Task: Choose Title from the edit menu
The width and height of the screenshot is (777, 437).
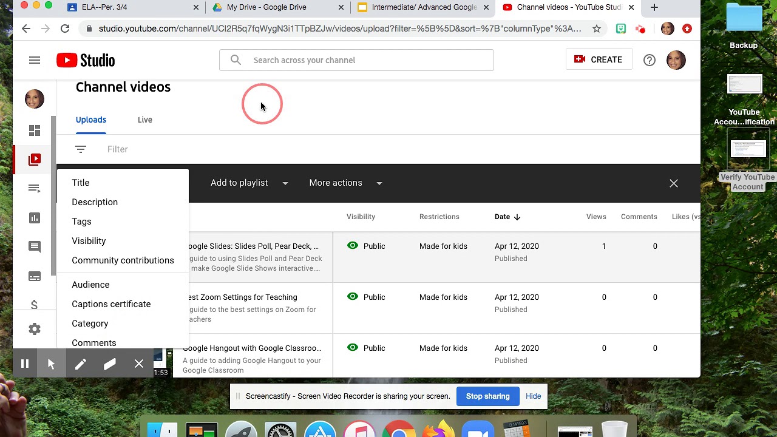Action: click(x=123, y=183)
